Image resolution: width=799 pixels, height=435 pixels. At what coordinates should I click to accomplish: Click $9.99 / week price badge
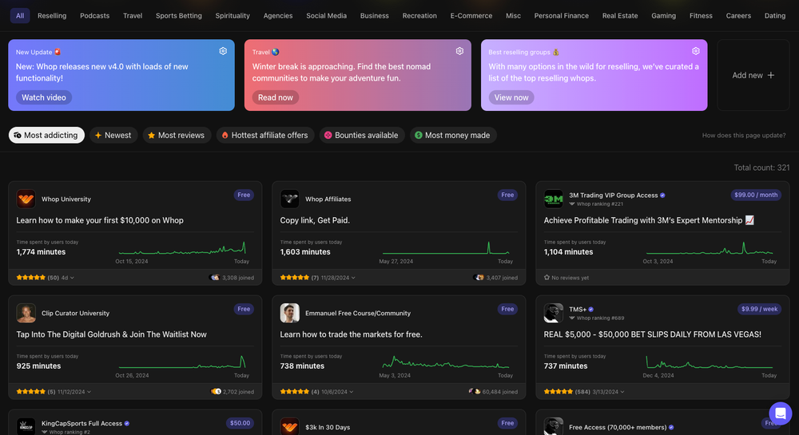[759, 309]
